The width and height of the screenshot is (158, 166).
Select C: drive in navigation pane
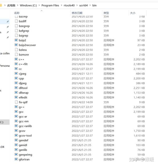(4, 122)
